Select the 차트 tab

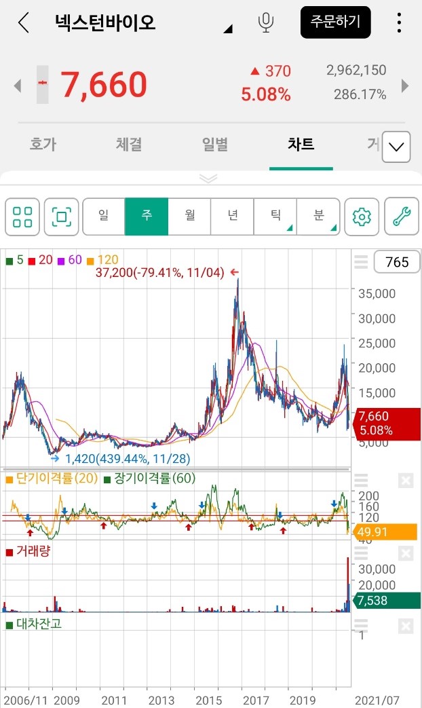(301, 144)
